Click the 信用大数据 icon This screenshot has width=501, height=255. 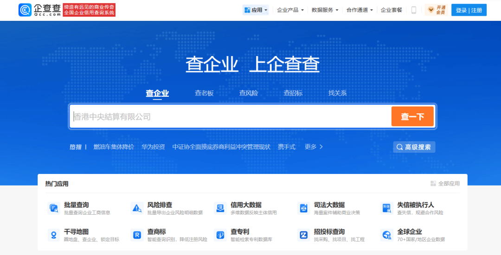(x=220, y=208)
